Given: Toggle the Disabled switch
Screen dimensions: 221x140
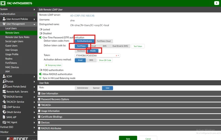Looking at the screenshot, I should [41, 33].
